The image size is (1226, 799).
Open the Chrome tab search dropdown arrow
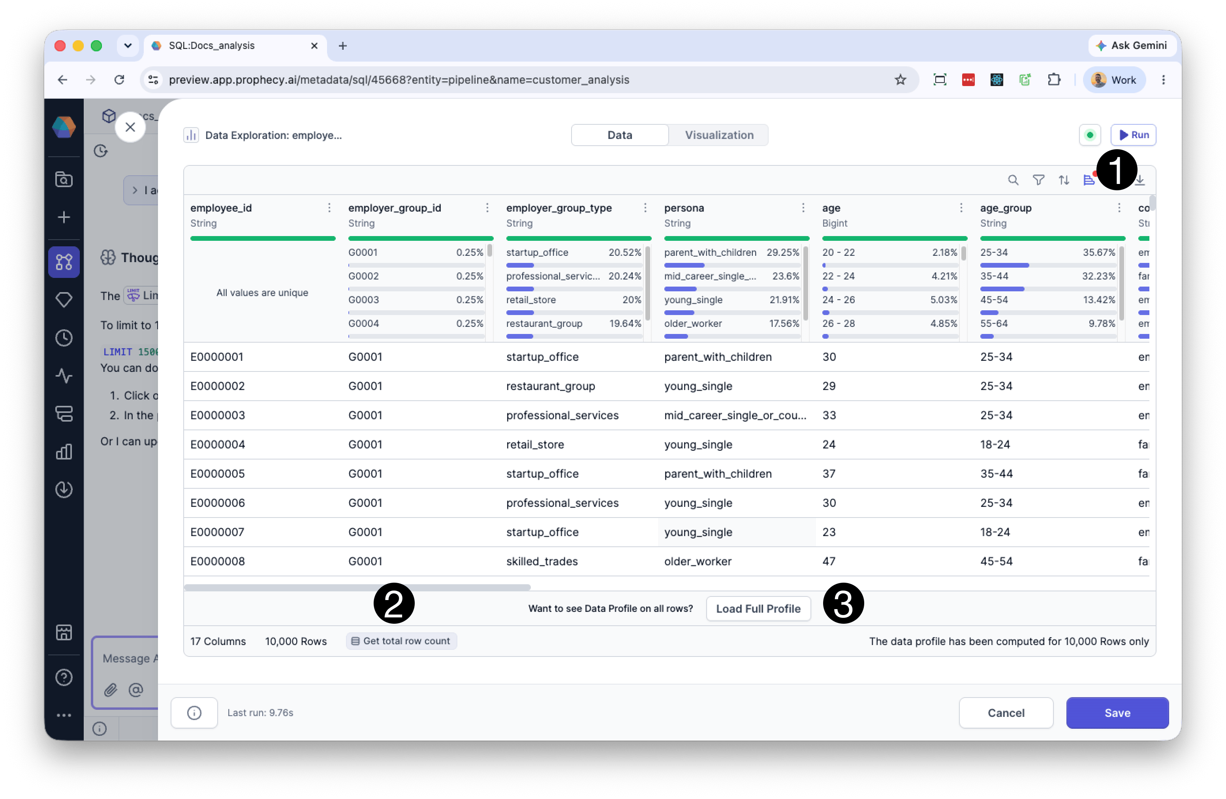(x=128, y=45)
